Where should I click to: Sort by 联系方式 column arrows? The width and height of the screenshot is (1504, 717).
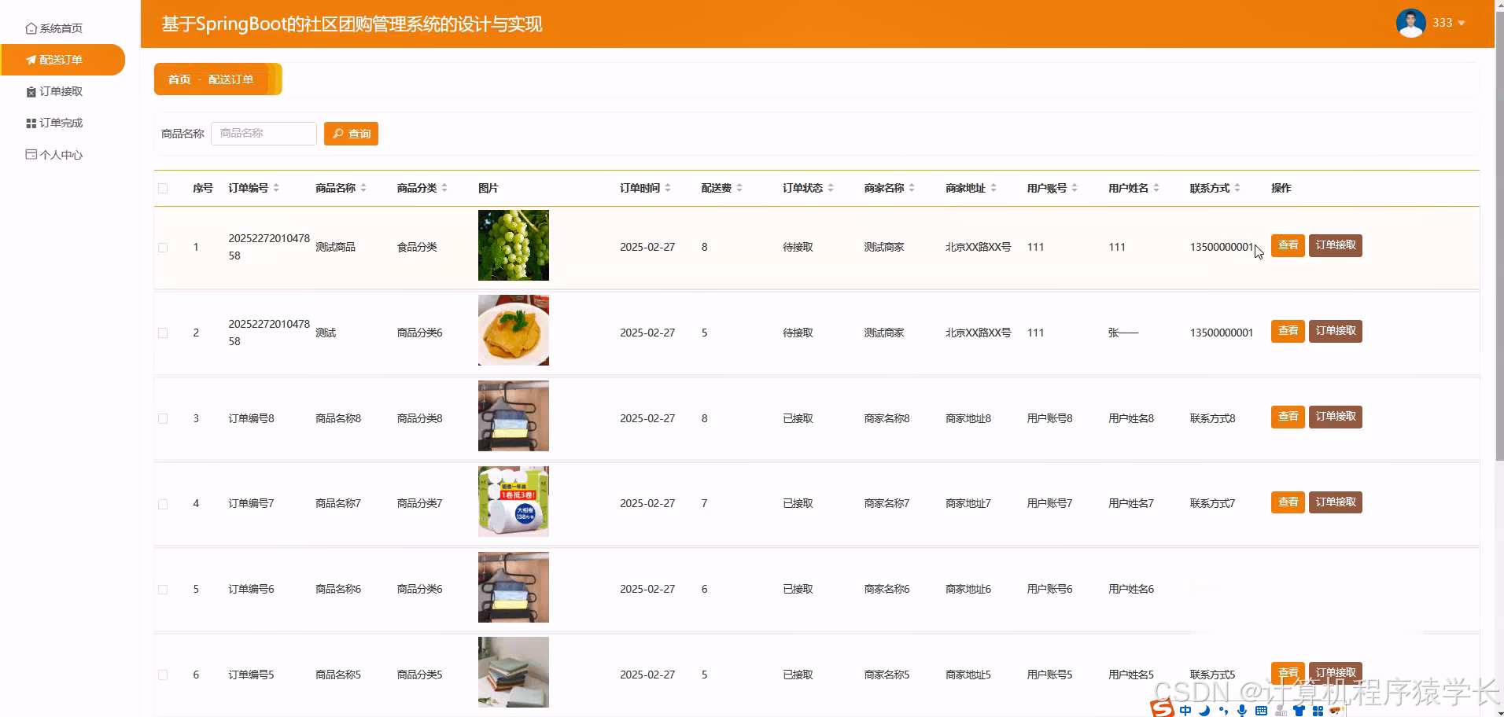point(1237,188)
